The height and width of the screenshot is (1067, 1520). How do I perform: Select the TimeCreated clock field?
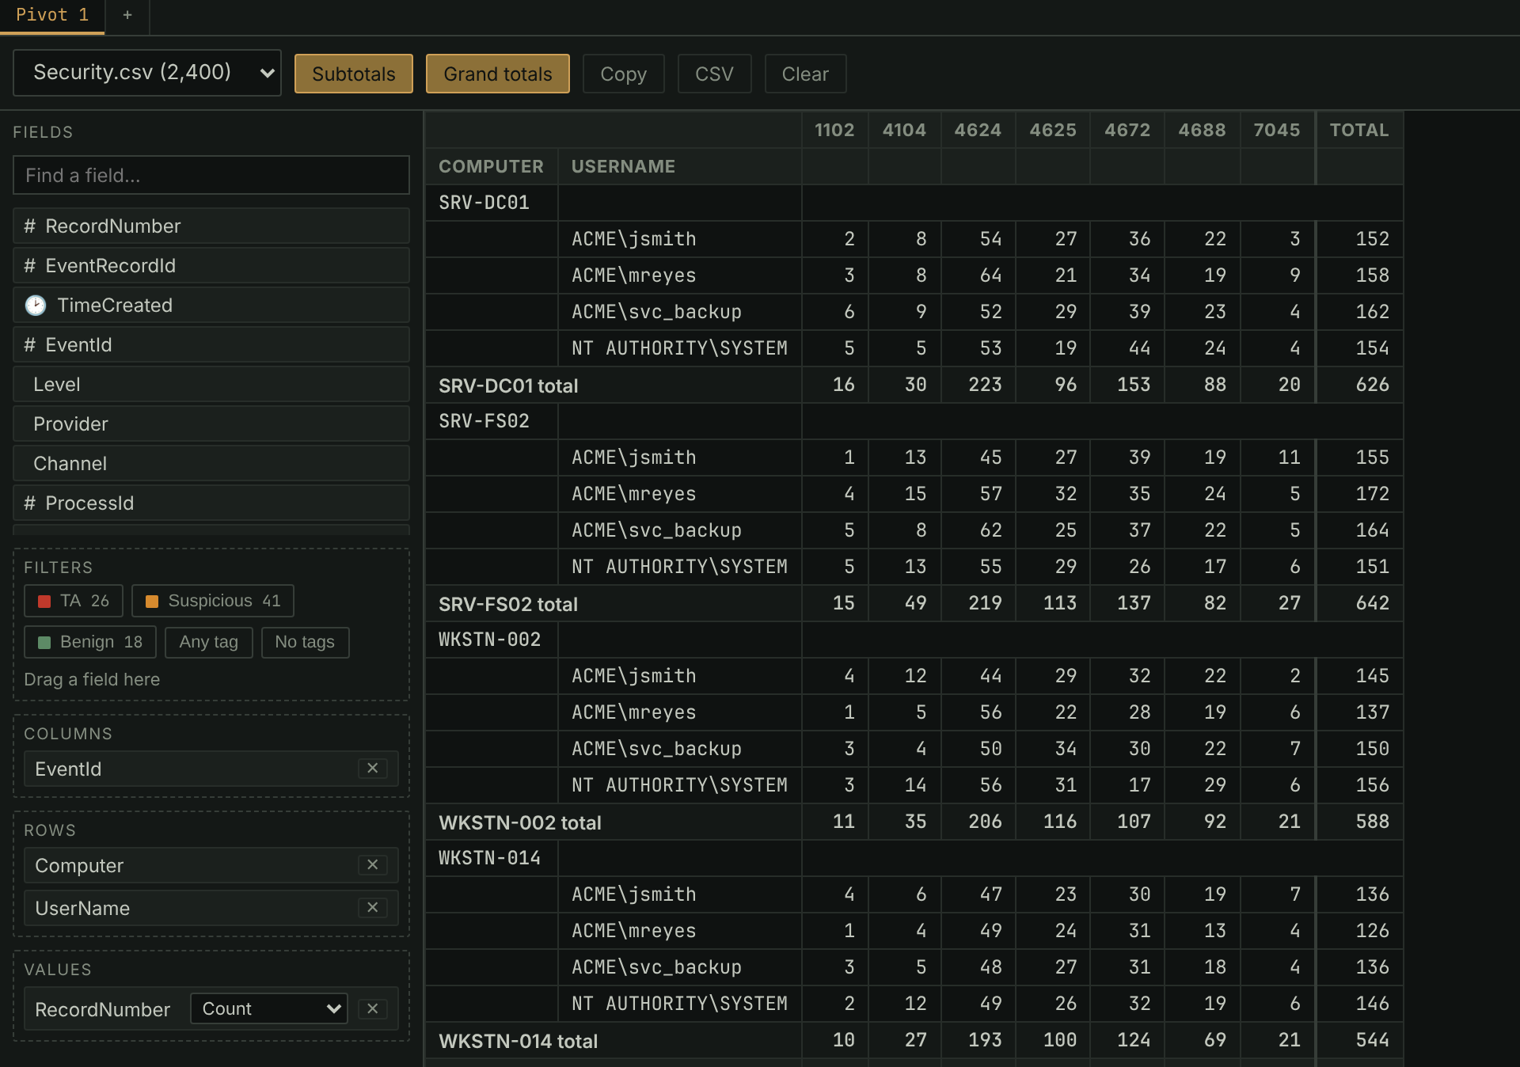click(211, 306)
